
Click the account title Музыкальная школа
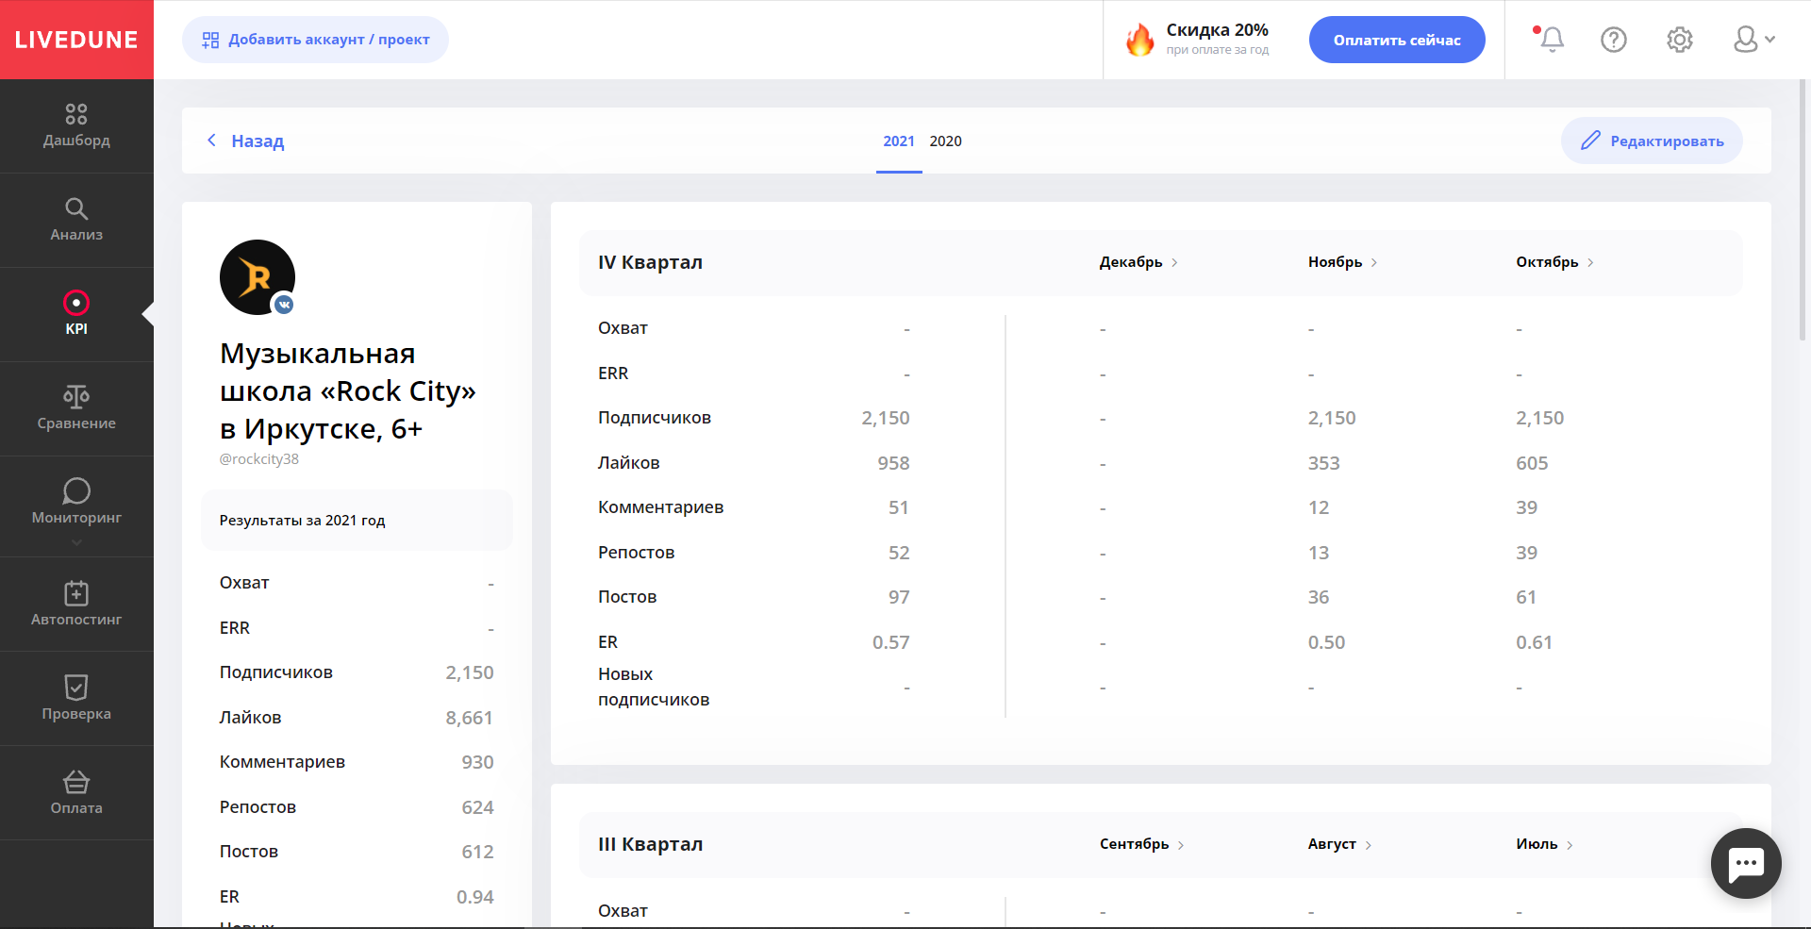coord(348,390)
